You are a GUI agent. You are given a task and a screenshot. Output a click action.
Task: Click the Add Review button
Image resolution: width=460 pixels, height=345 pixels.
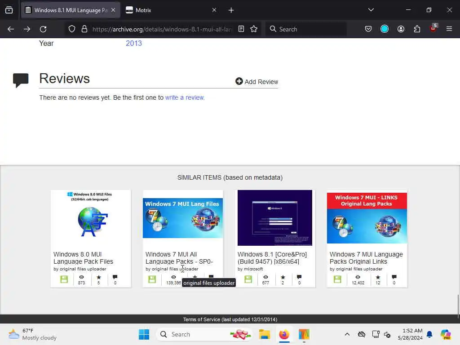pyautogui.click(x=257, y=82)
